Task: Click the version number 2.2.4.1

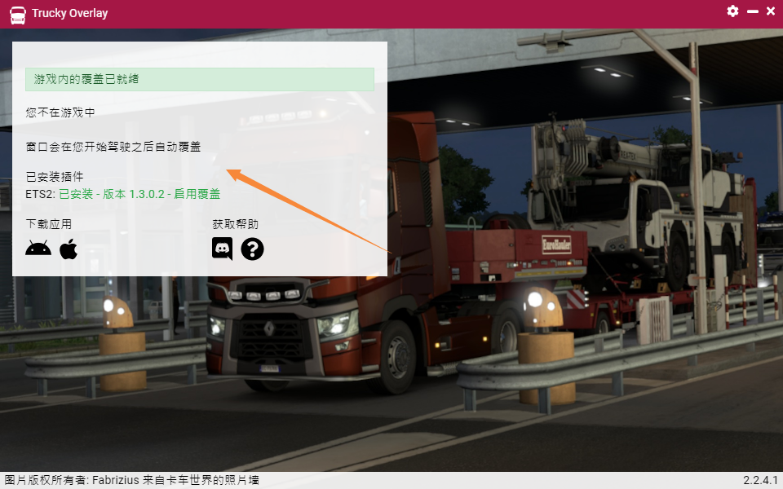Action: [x=760, y=480]
